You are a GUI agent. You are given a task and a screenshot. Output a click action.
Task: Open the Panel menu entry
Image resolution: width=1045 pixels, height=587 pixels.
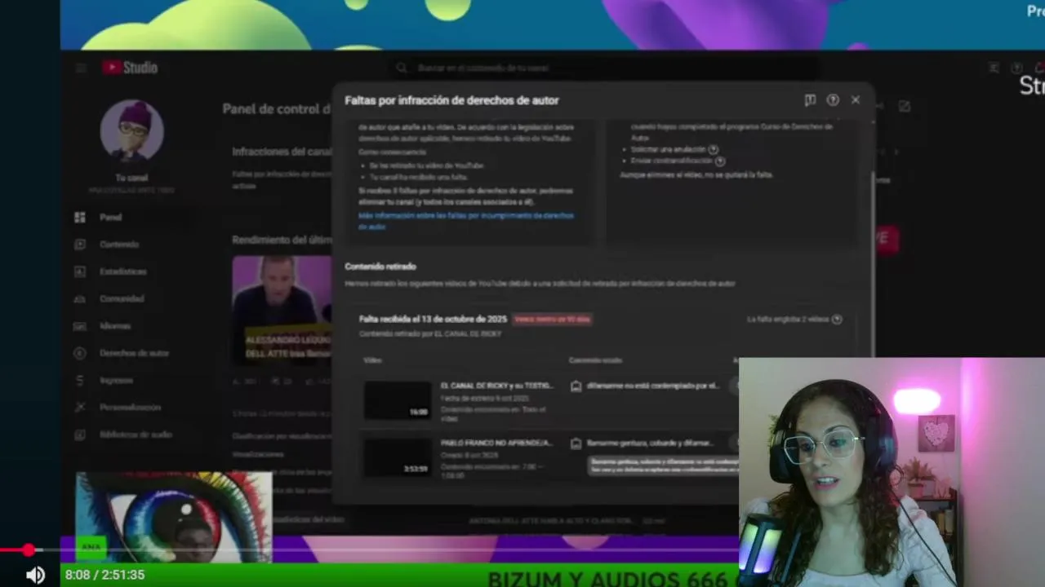pyautogui.click(x=111, y=217)
